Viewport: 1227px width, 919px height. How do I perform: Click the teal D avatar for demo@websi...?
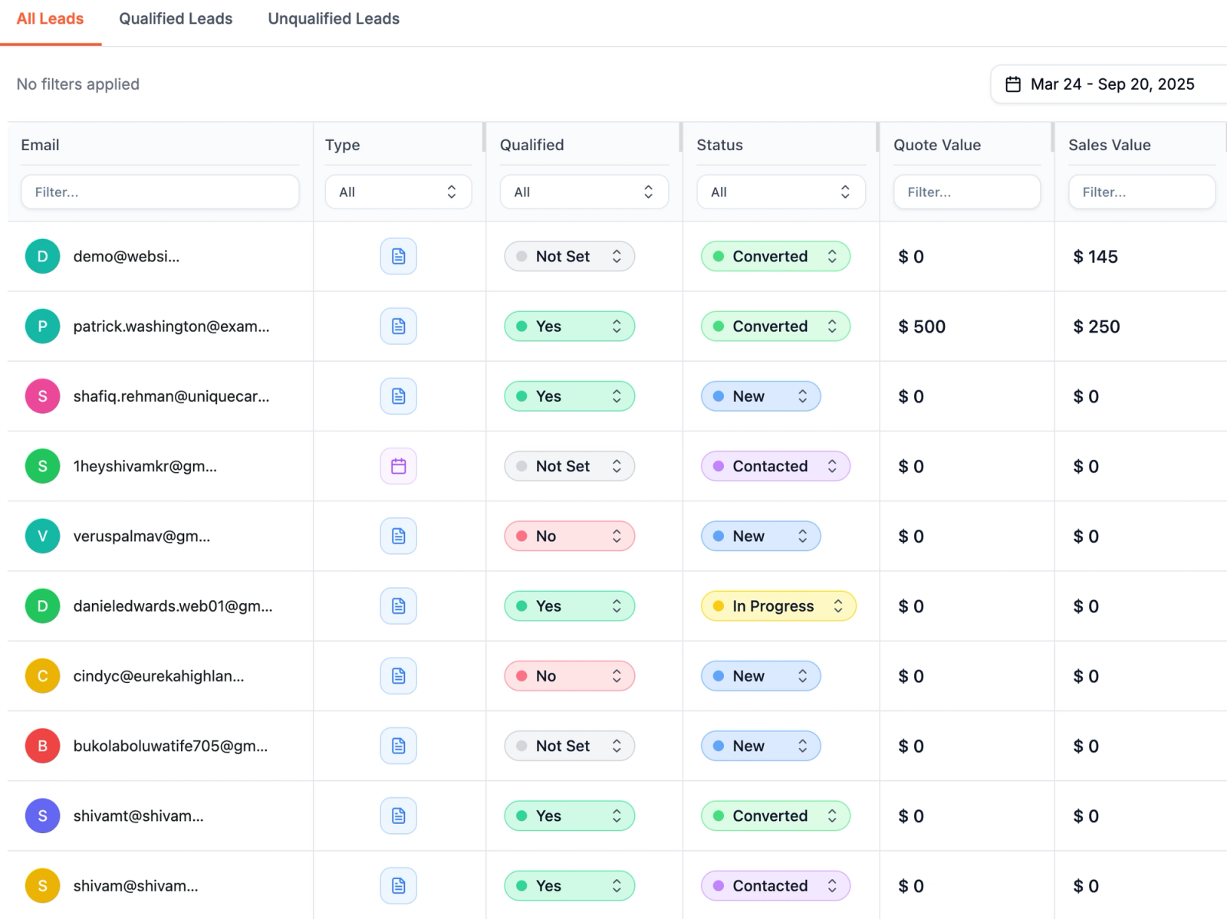[43, 256]
